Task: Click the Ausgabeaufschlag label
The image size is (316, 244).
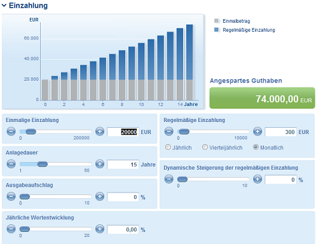Action: click(29, 185)
